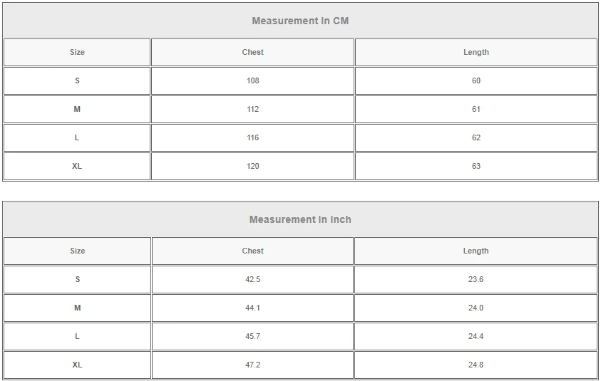
Task: Click the Size header in the CM table
Action: pyautogui.click(x=77, y=53)
